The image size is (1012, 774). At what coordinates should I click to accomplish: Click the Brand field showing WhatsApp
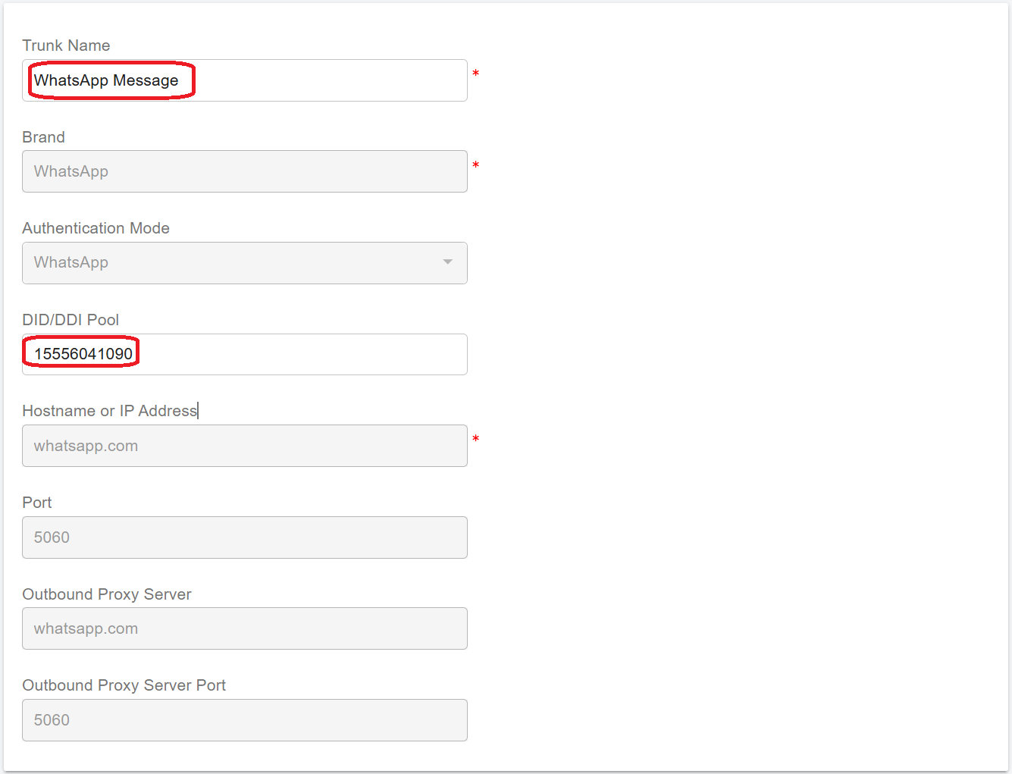click(x=244, y=171)
